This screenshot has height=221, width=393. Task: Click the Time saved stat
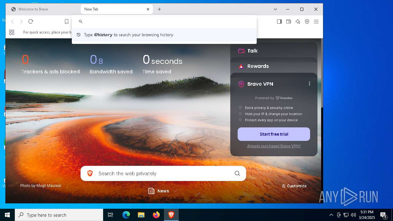[162, 64]
